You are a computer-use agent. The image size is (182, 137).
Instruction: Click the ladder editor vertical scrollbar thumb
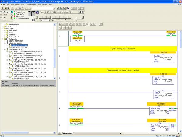click(x=180, y=40)
